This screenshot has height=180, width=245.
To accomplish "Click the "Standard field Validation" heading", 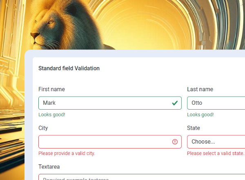I will 69,68.
